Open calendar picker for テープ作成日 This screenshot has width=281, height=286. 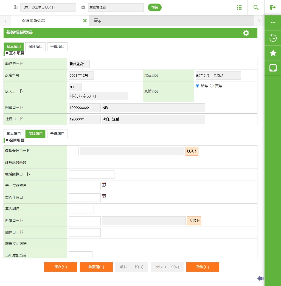pos(104,185)
